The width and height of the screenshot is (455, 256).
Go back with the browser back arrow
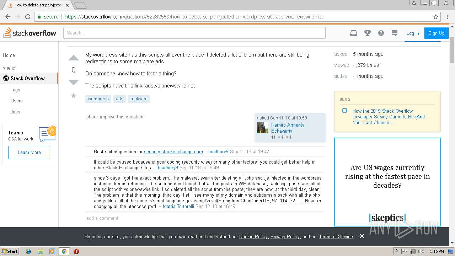(8, 17)
